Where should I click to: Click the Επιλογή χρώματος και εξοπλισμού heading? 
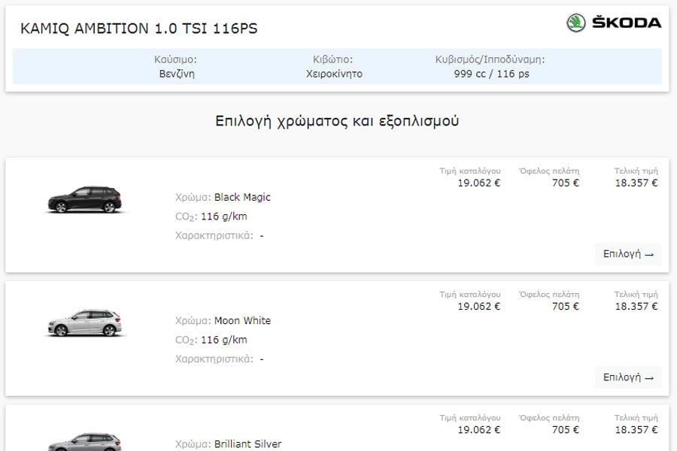[337, 121]
